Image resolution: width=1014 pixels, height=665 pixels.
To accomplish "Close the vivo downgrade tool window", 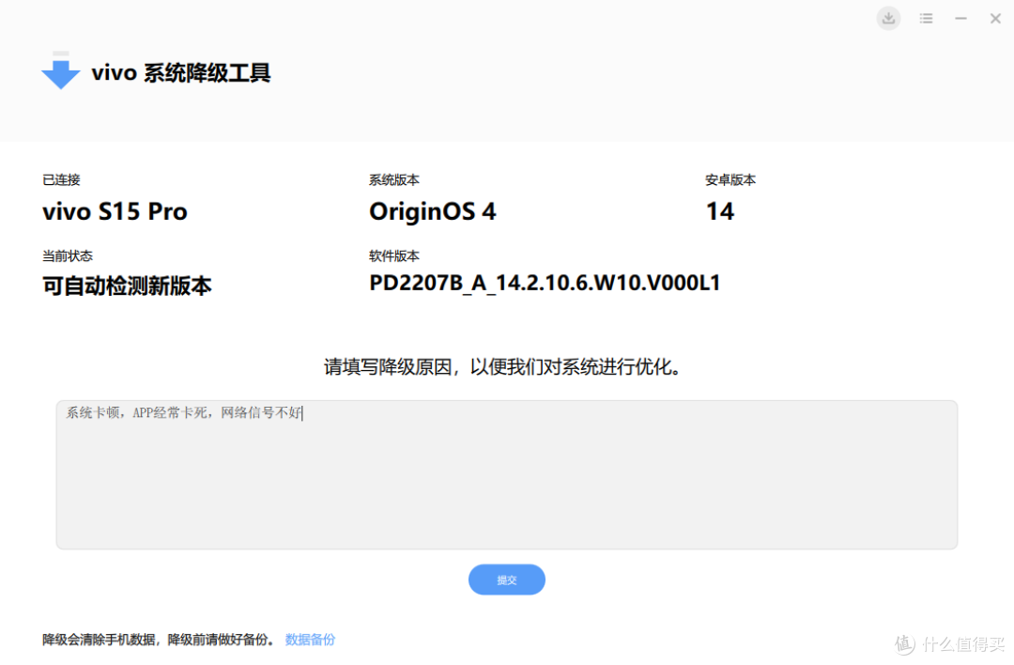I will [x=995, y=18].
